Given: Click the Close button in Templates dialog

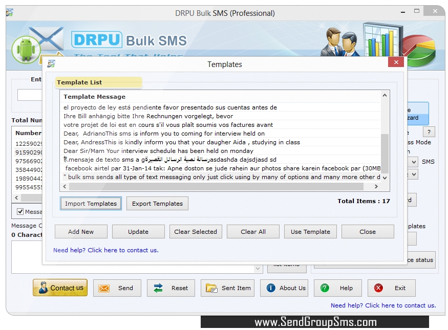Looking at the screenshot, I should (x=368, y=232).
